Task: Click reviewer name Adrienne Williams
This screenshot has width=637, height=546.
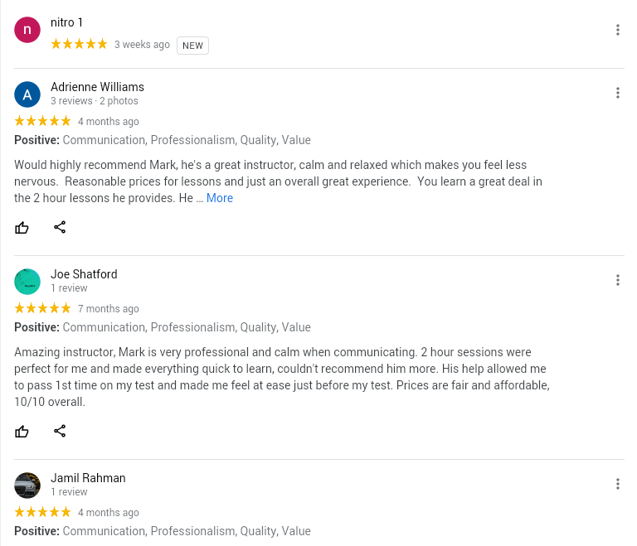Action: point(97,87)
